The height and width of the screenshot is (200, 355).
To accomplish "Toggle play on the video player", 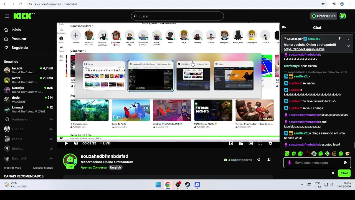I will (66, 143).
